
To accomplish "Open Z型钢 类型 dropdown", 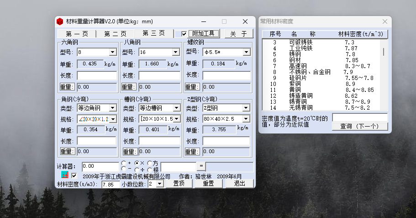I will [246, 108].
